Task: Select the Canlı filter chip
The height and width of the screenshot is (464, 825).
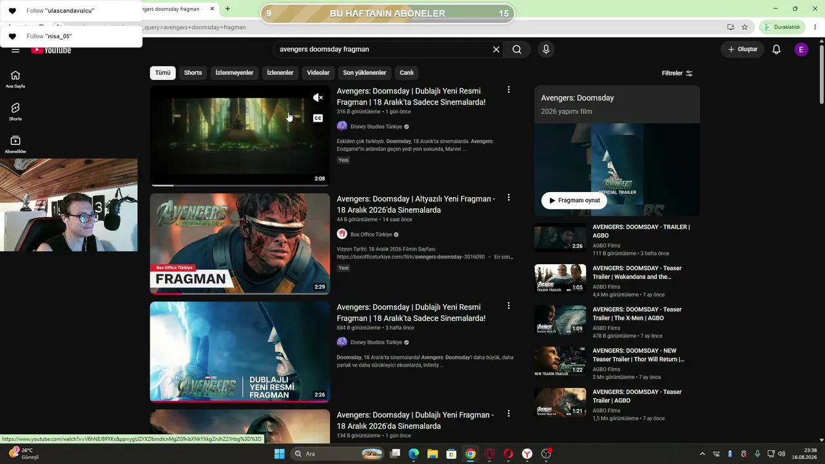Action: click(x=407, y=73)
